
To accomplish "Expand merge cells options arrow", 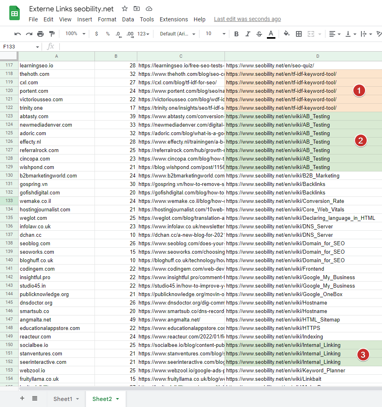I will (x=320, y=34).
